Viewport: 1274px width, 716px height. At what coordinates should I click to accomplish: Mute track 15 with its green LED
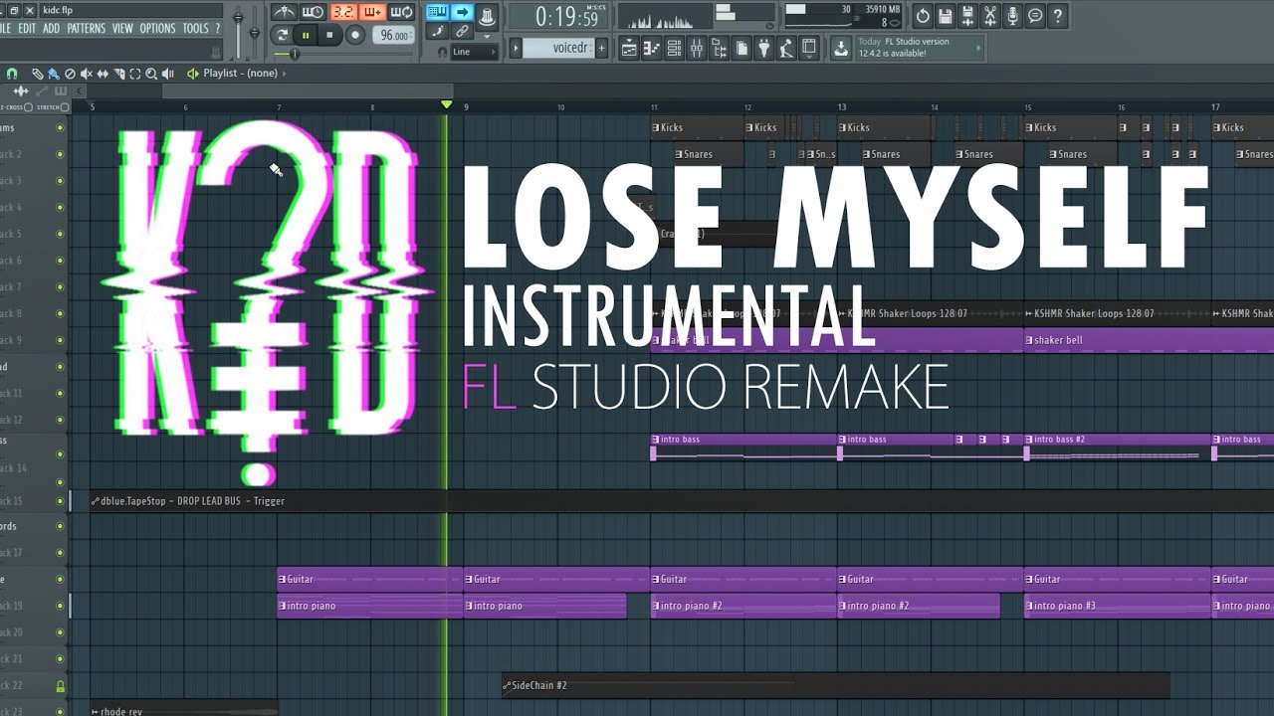coord(60,500)
